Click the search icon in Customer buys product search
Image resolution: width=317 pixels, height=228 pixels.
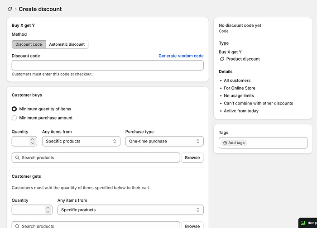coord(17,157)
